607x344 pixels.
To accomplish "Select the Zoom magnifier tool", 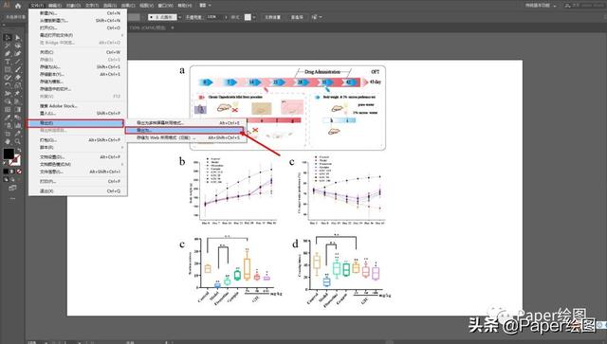I will [17, 141].
